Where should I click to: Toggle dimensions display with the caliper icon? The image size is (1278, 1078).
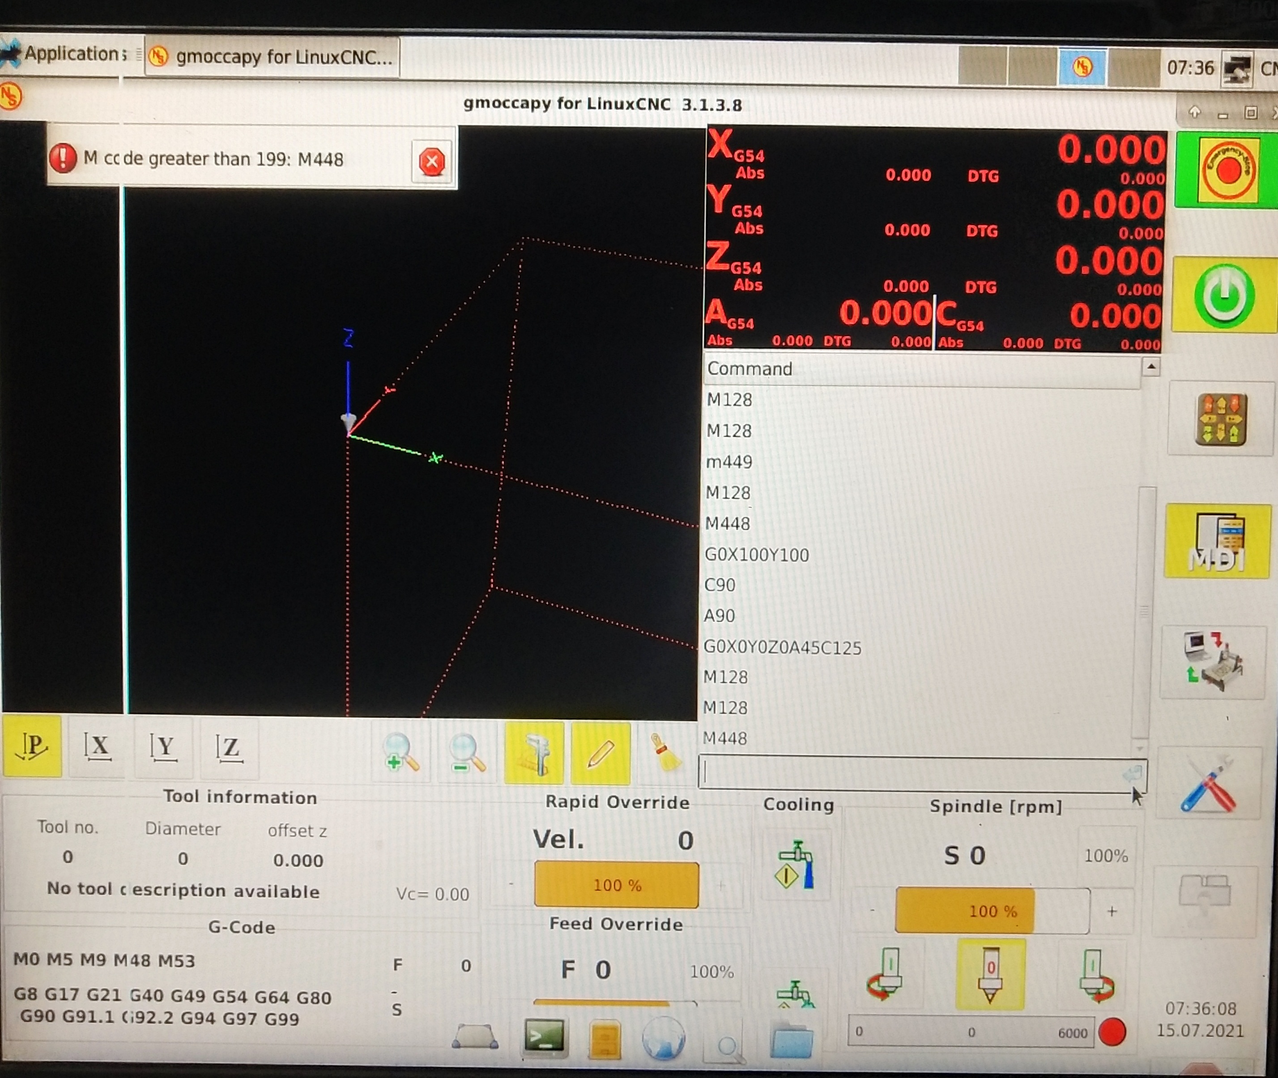point(534,753)
